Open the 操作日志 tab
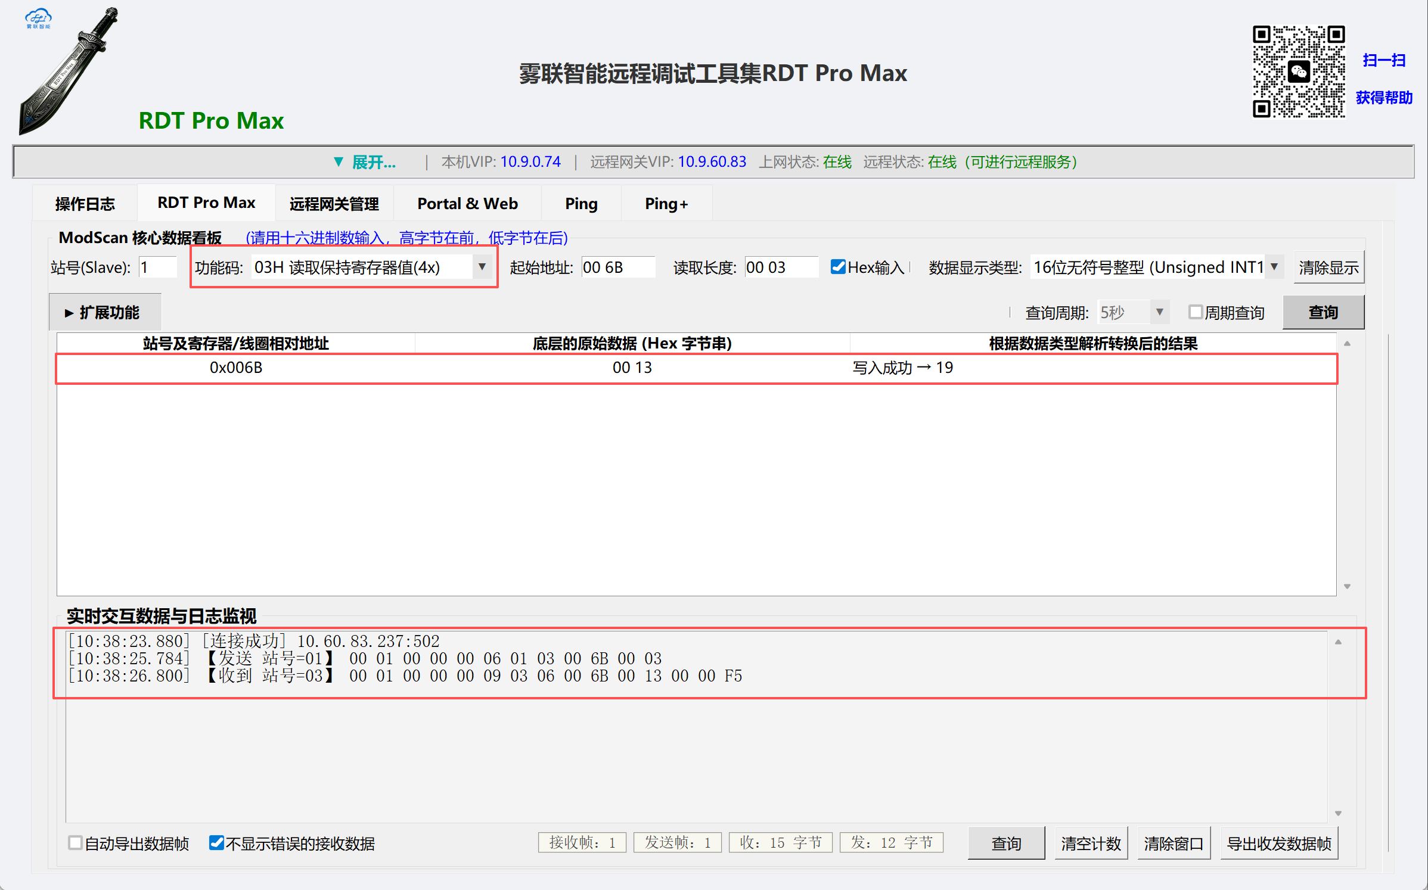Viewport: 1428px width, 890px height. pos(85,204)
